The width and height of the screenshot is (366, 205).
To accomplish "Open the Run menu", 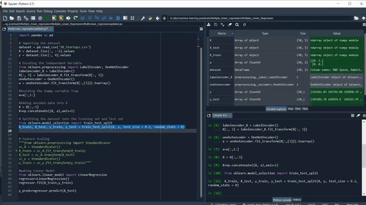I will (39, 11).
